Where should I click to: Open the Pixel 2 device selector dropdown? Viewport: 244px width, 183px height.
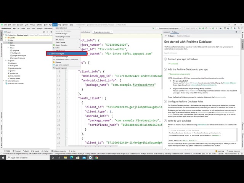click(190, 29)
